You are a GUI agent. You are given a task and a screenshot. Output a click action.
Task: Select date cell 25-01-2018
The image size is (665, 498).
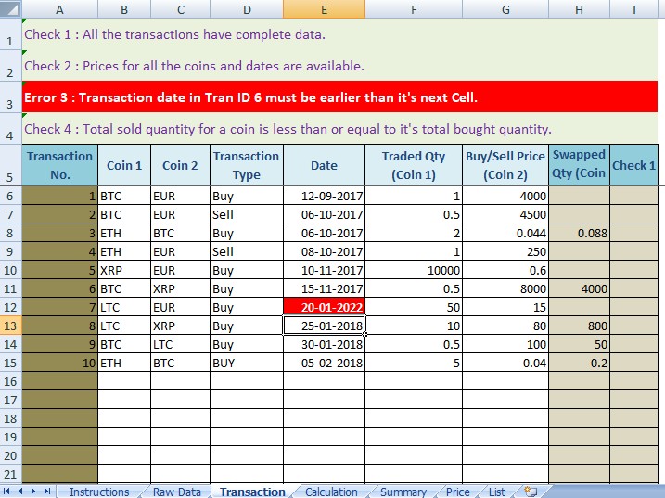coord(324,326)
